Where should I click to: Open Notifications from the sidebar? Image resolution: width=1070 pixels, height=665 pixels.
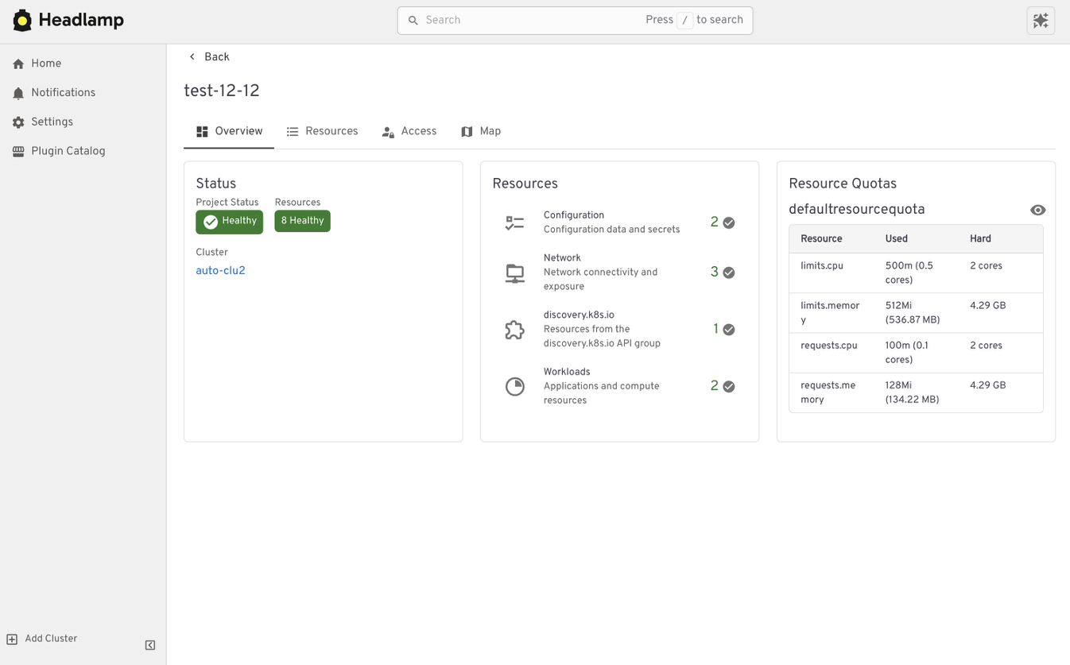point(64,92)
